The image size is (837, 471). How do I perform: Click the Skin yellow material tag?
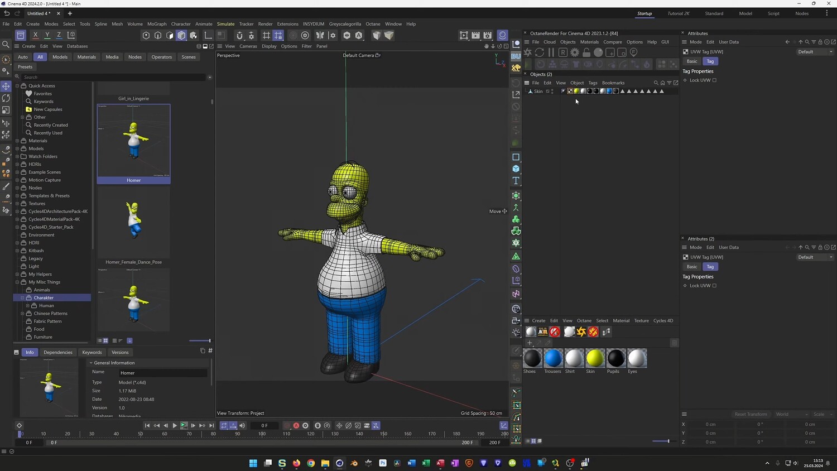[576, 91]
